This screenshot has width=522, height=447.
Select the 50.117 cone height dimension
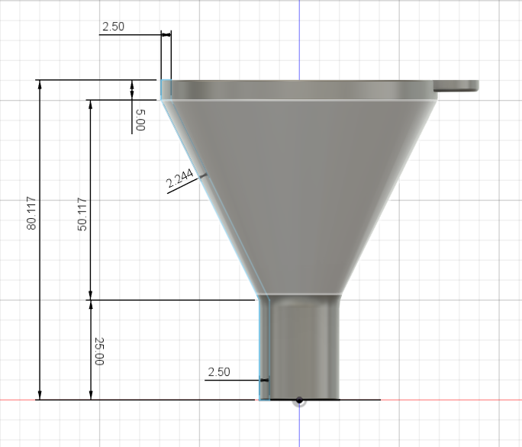pos(82,214)
